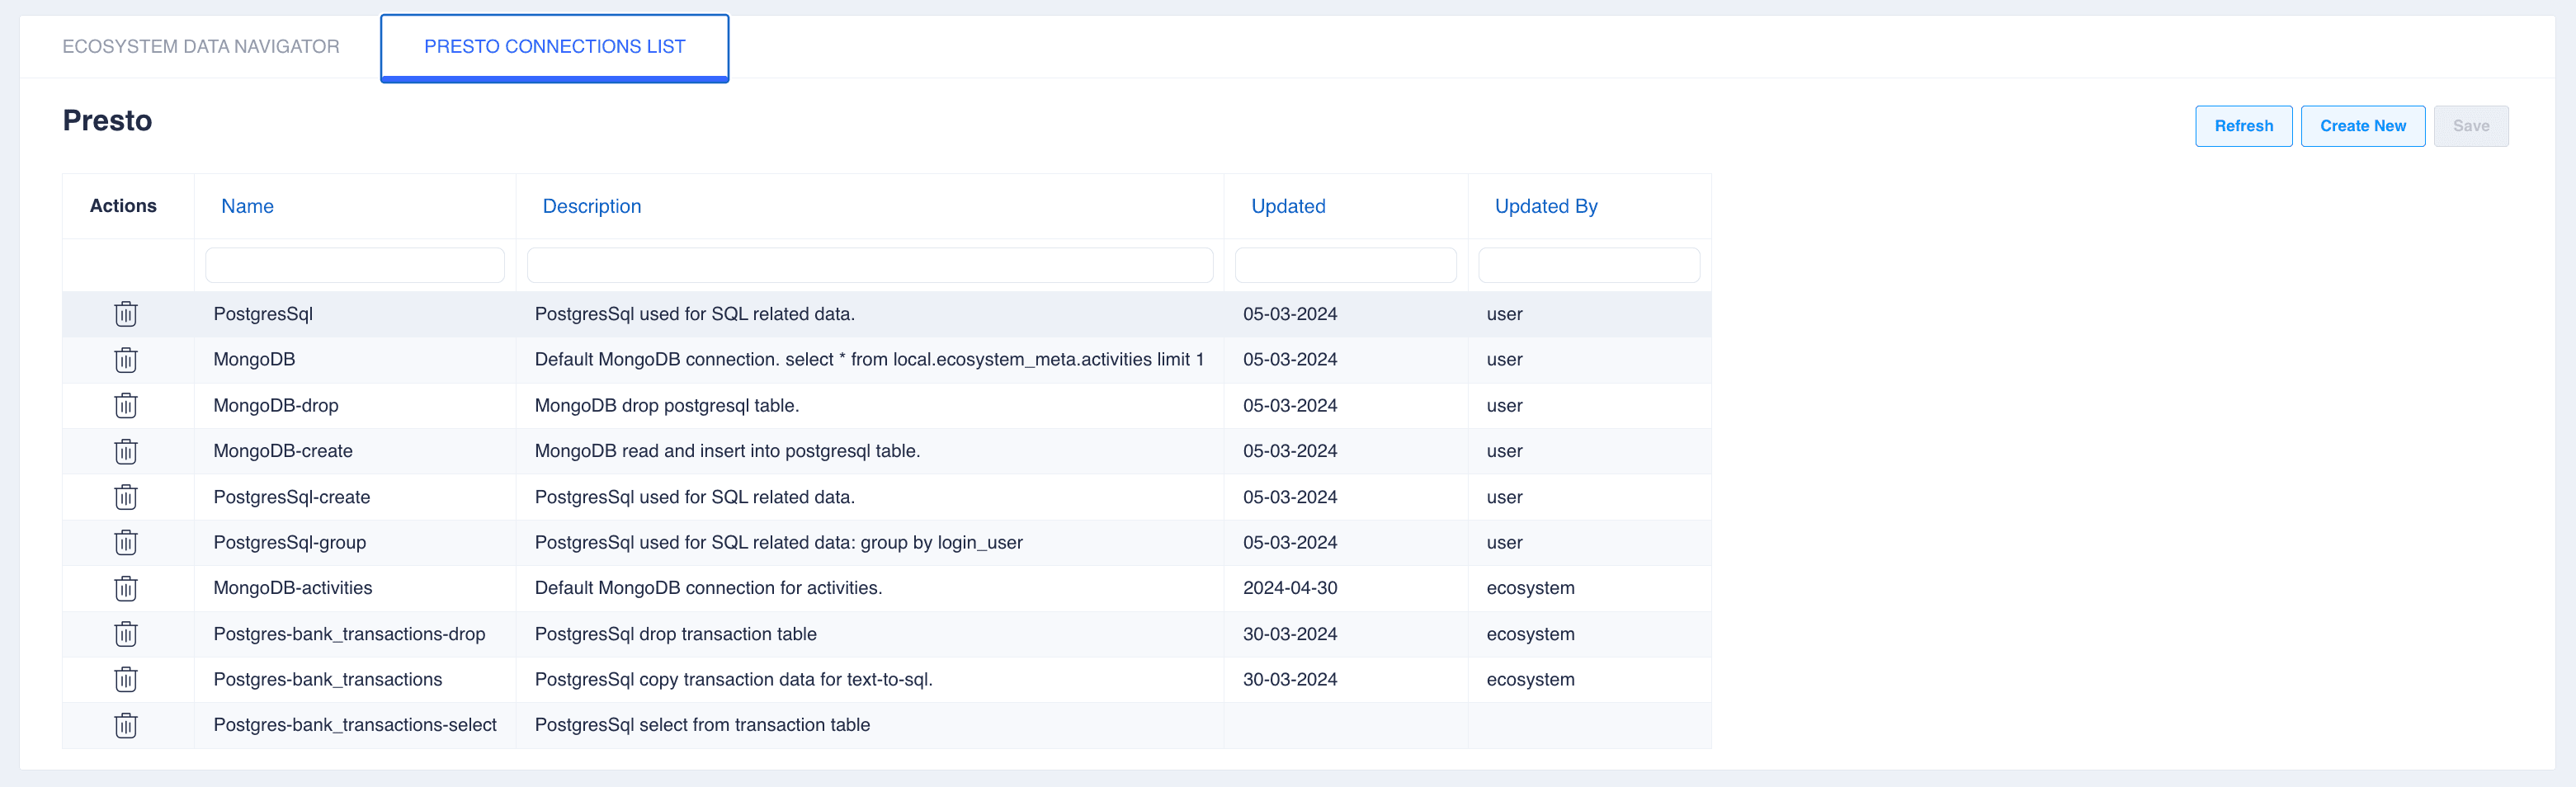The width and height of the screenshot is (2576, 787).
Task: Click the Description filter text box
Action: coord(869,265)
